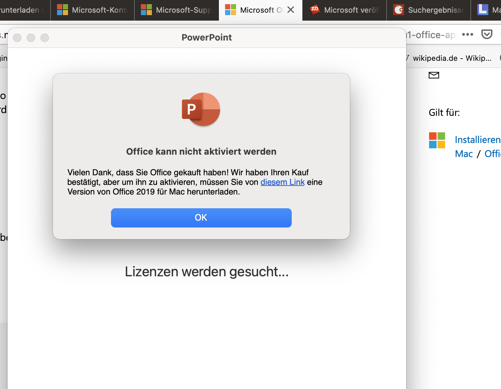
Task: Open the 'Mac' link under Gilt für
Action: [464, 154]
